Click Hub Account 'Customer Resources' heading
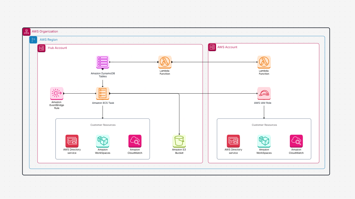The image size is (355, 199). tap(103, 125)
